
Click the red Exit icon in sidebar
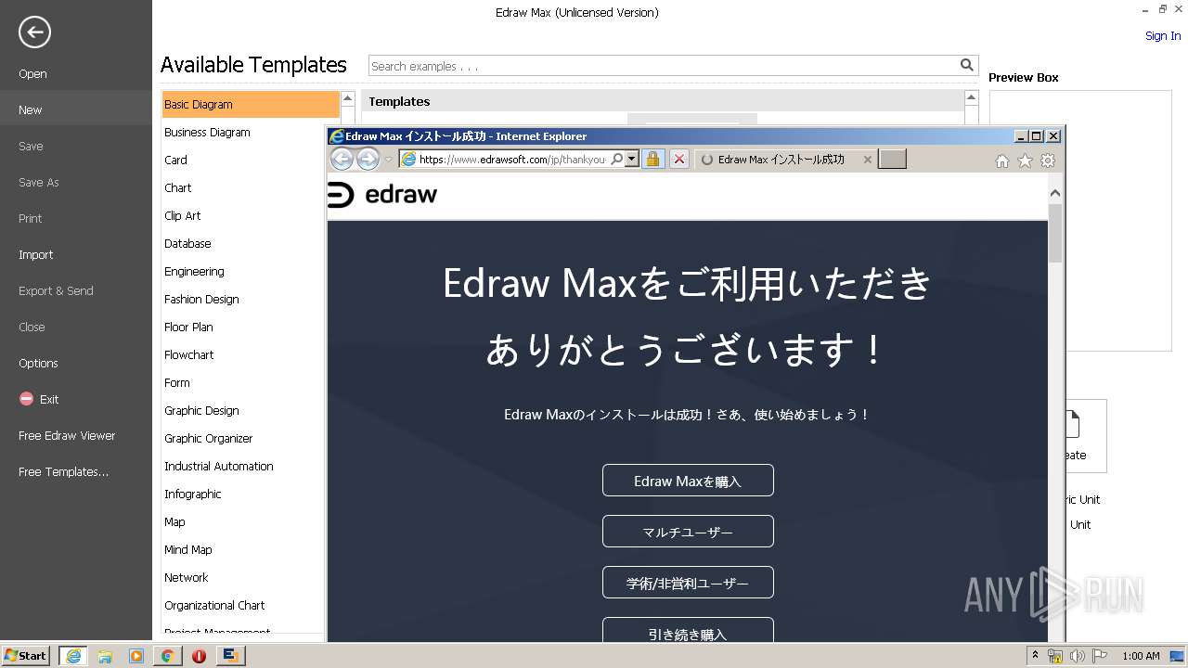(x=26, y=399)
